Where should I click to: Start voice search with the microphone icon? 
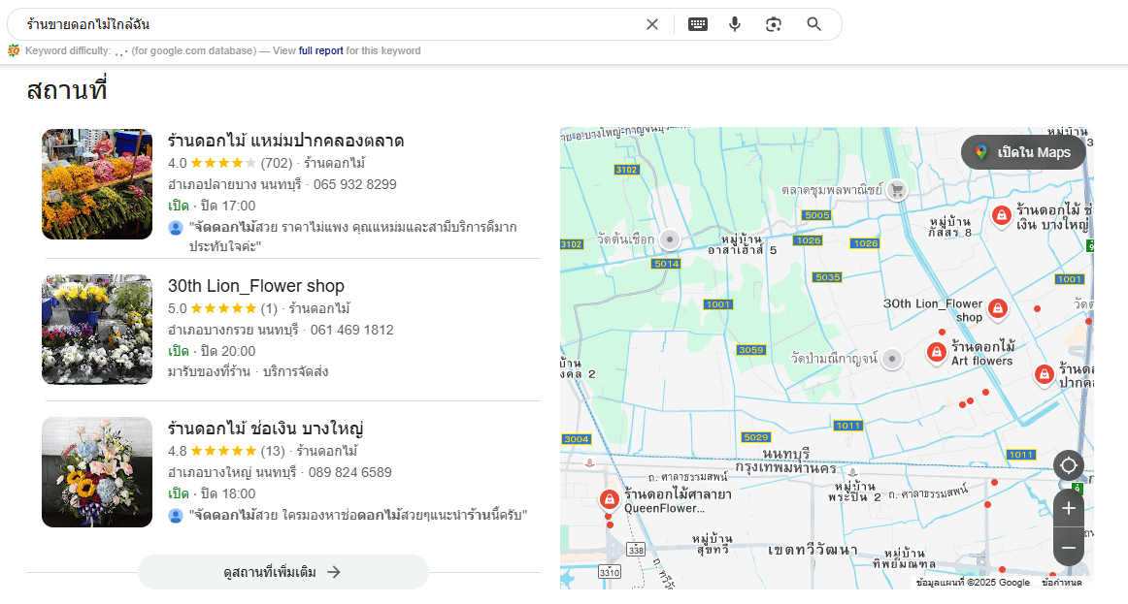click(x=735, y=24)
